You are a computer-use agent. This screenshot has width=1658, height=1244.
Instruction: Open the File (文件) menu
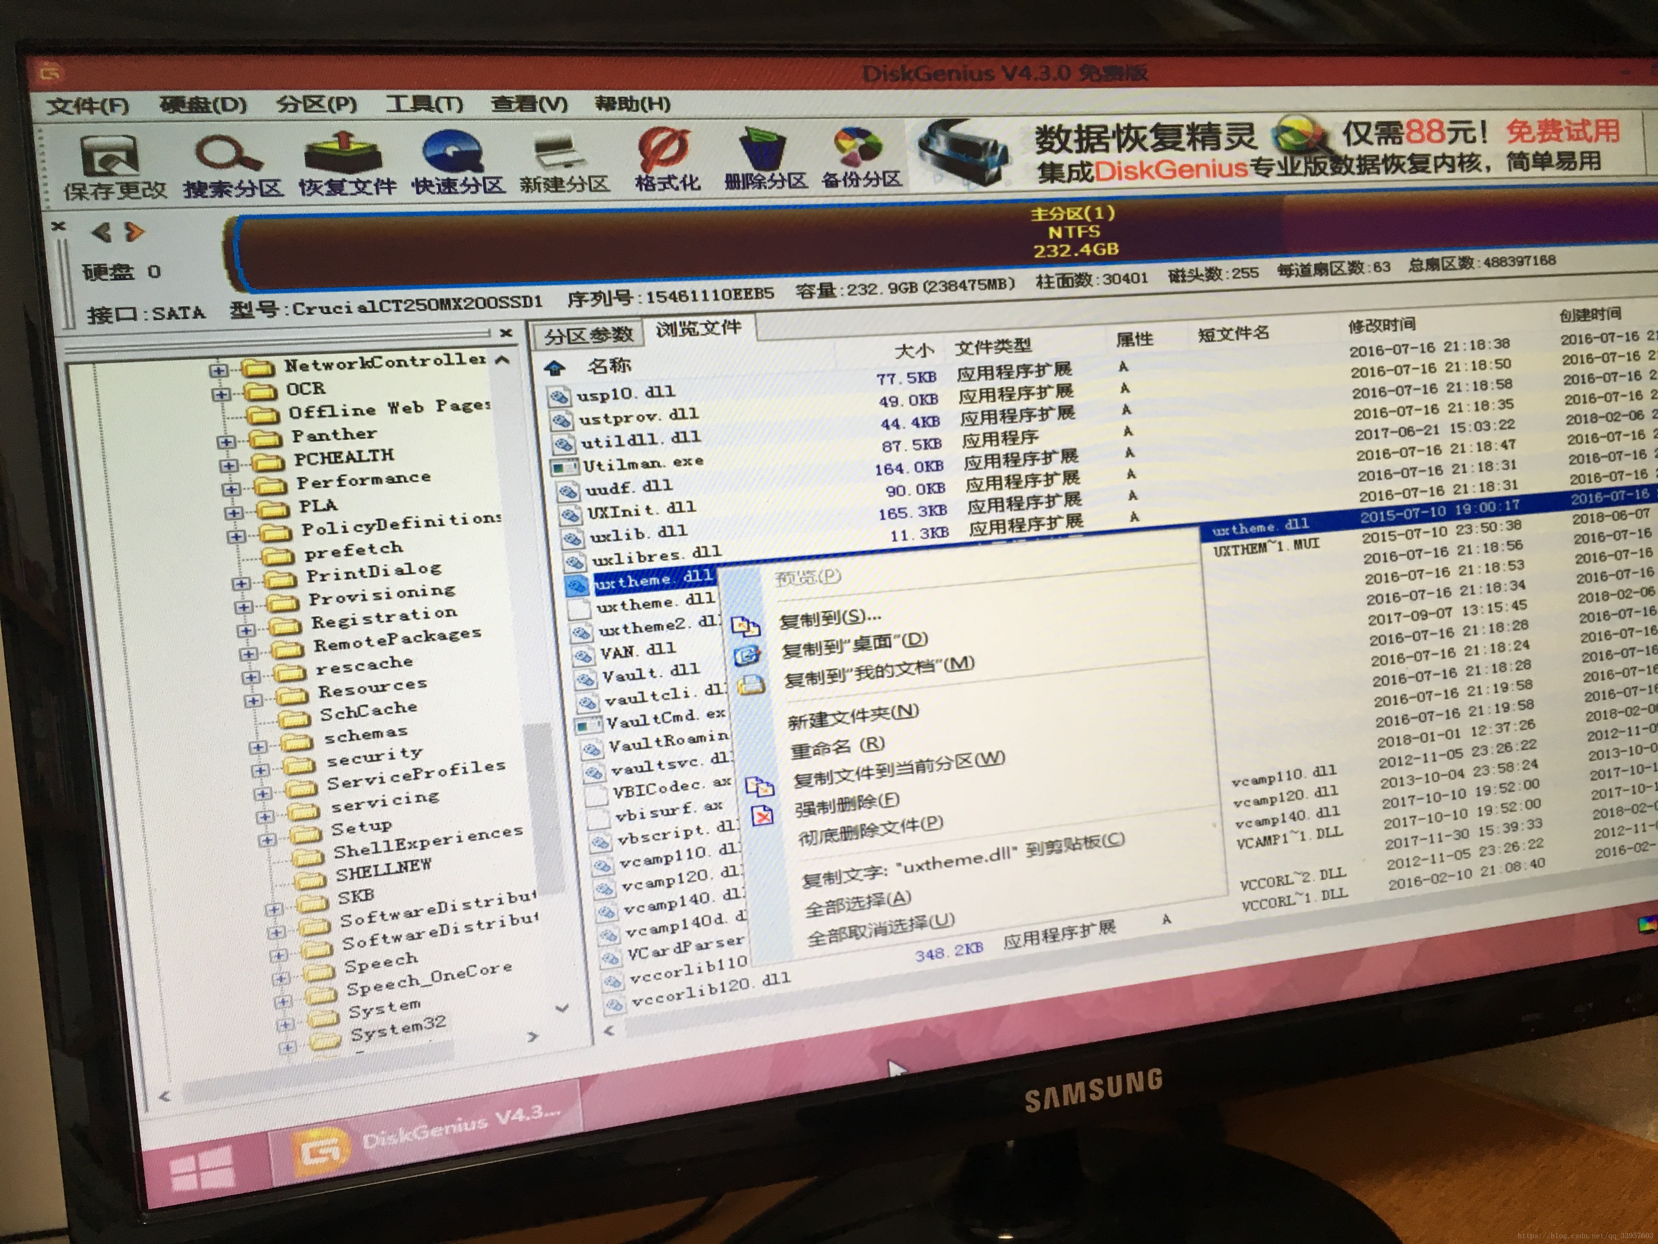pos(88,106)
